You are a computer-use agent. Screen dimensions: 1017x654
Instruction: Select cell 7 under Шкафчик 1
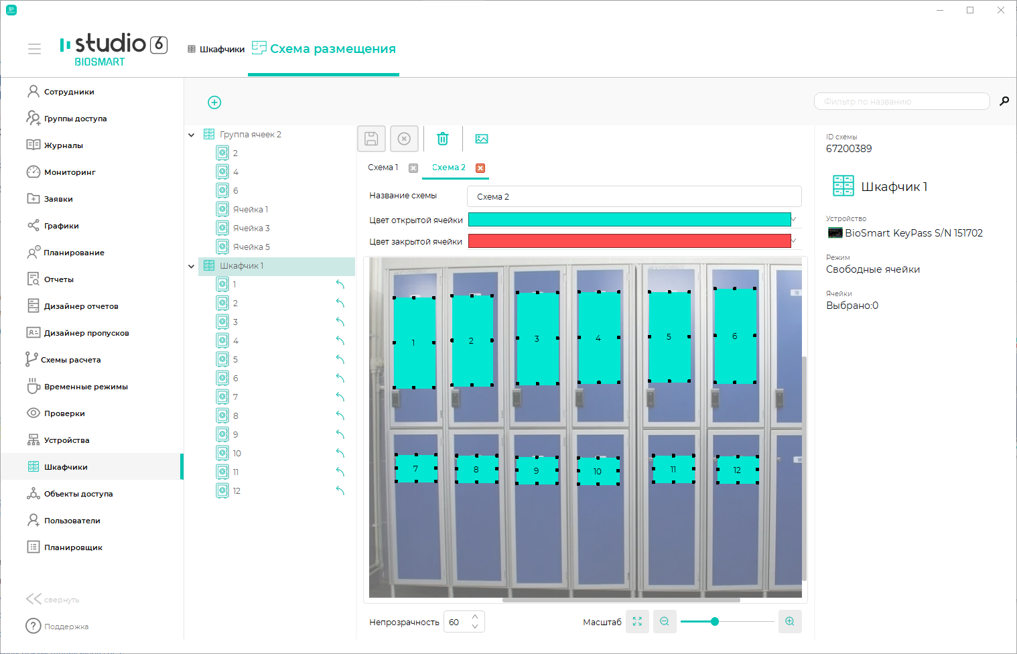coord(235,397)
